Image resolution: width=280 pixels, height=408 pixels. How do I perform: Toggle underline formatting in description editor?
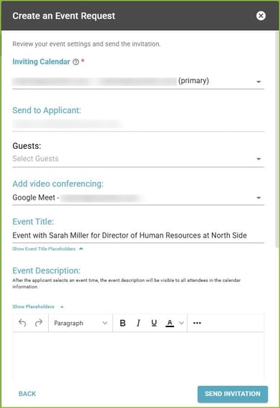point(154,323)
